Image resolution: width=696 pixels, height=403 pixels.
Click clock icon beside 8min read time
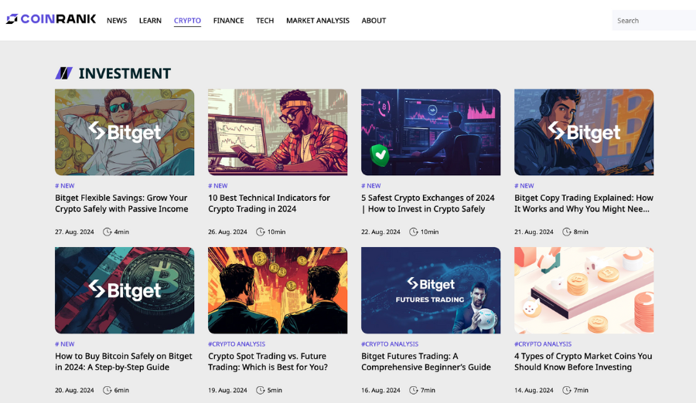[566, 232]
